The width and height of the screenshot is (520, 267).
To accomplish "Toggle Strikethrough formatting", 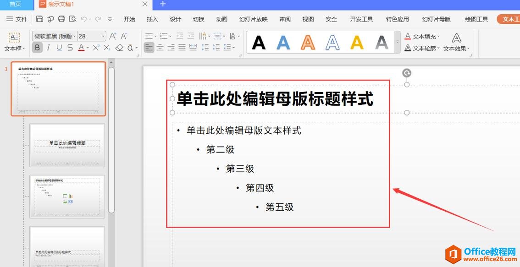I will pos(70,48).
